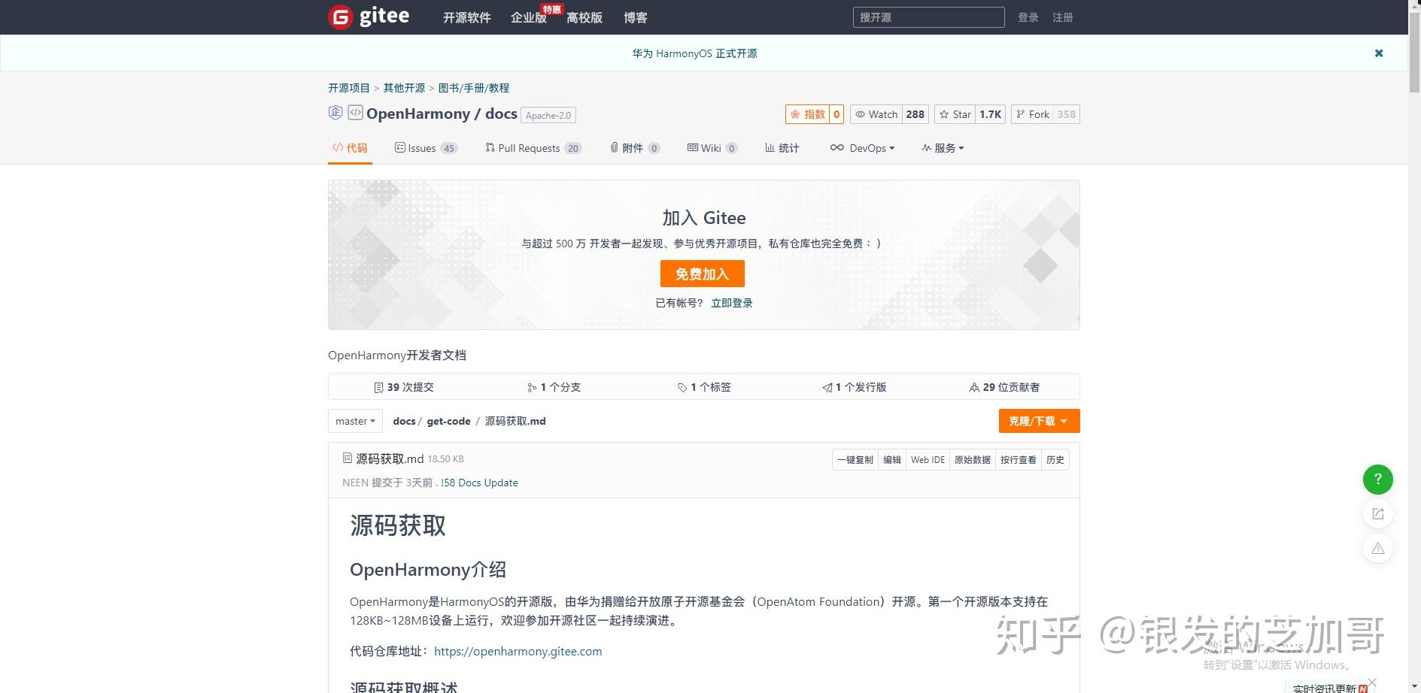This screenshot has width=1421, height=693.
Task: Go to 图书/手册/教程 breadcrumb
Action: pyautogui.click(x=474, y=88)
